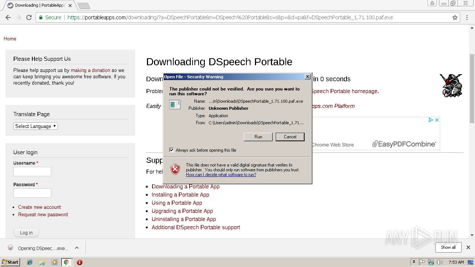
Task: Launch Internet Explorer from taskbar
Action: 30,262
